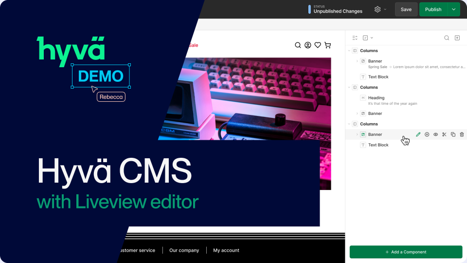The width and height of the screenshot is (467, 263).
Task: Click the red Sale navigation link
Action: click(x=193, y=45)
